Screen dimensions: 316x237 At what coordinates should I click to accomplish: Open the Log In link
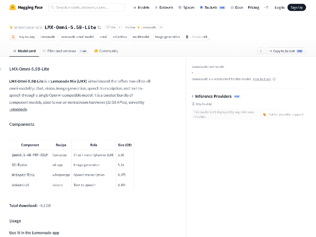coord(280,7)
